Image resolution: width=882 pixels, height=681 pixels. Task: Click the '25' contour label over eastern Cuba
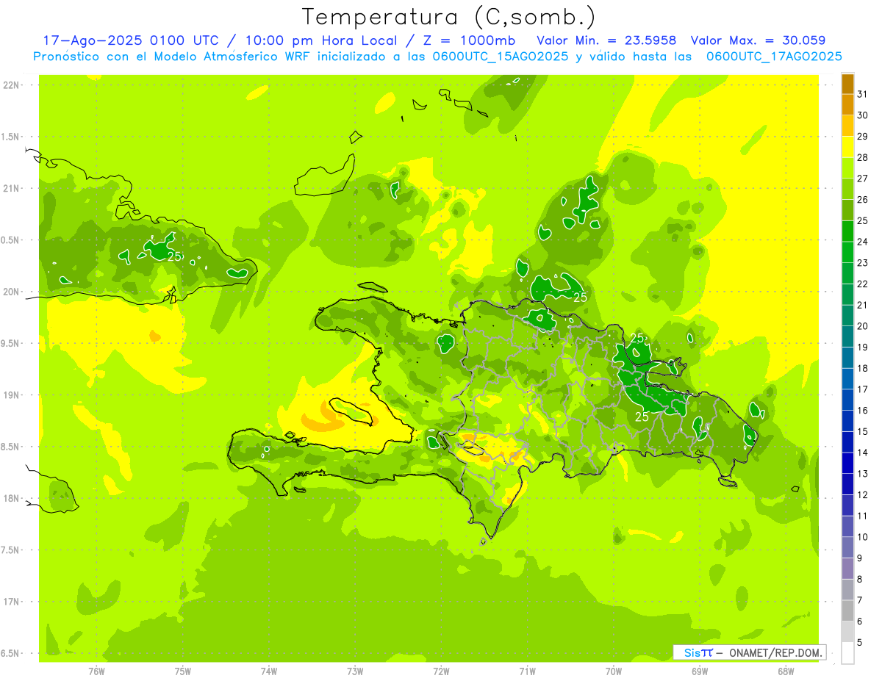(174, 256)
